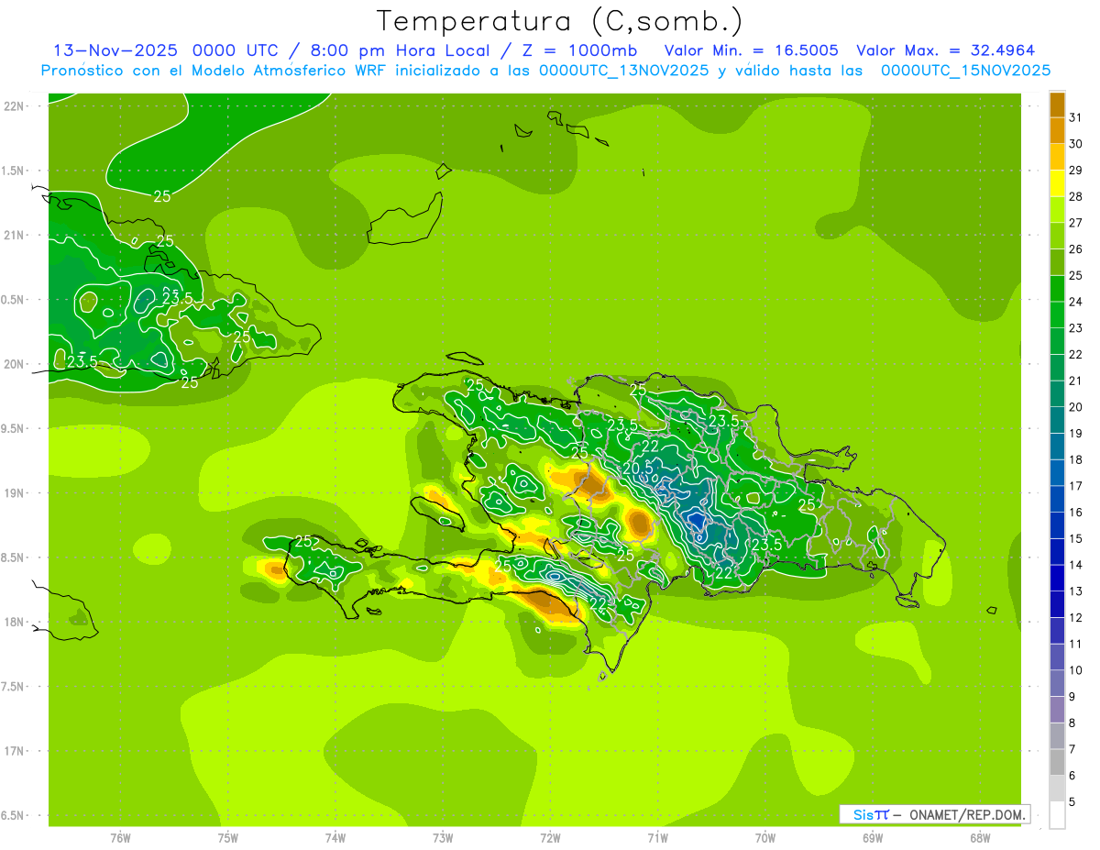1100x850 pixels.
Task: Click the "0000UTC_13NOV2025" initialization time
Action: pyautogui.click(x=623, y=71)
